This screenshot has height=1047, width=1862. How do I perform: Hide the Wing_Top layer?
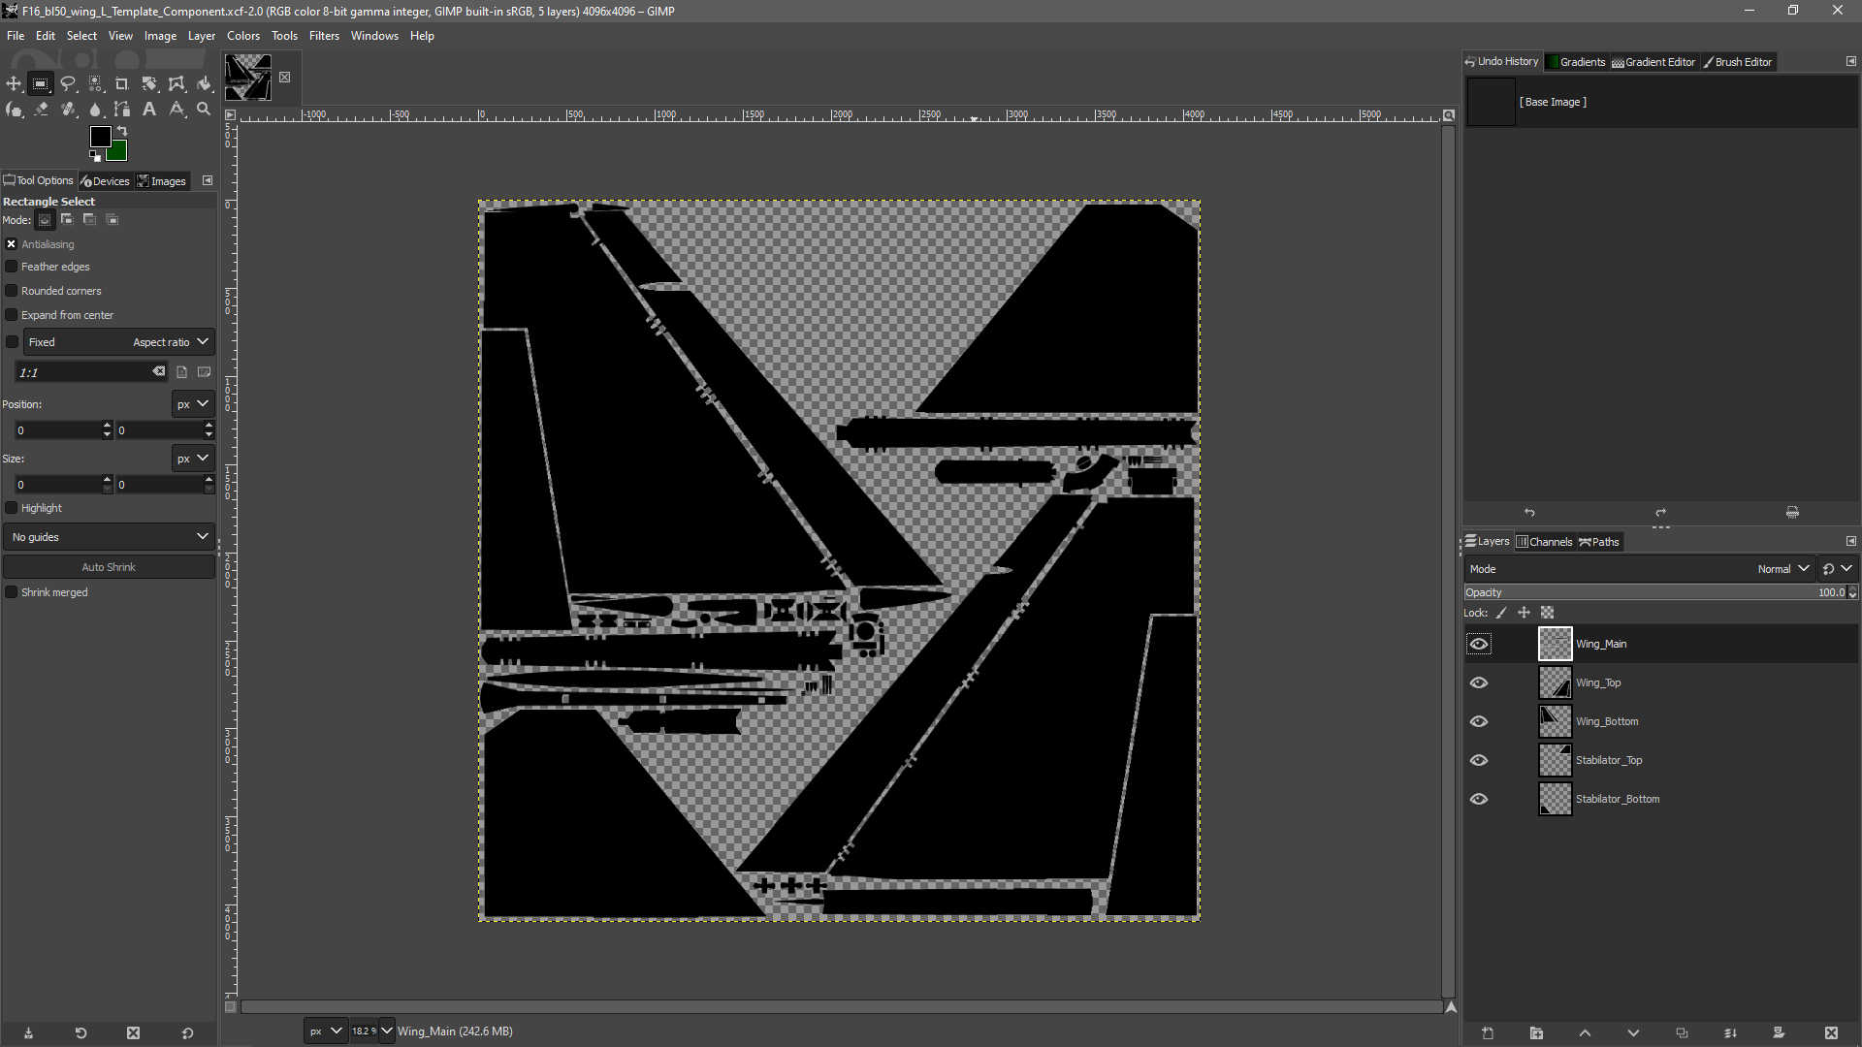[1478, 682]
